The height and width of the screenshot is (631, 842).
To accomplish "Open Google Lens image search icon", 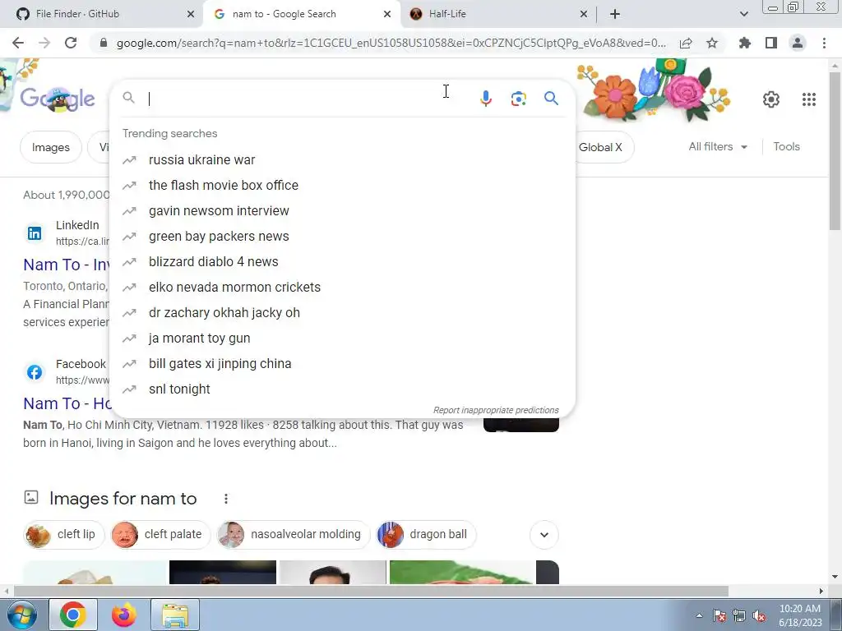I will click(x=518, y=99).
